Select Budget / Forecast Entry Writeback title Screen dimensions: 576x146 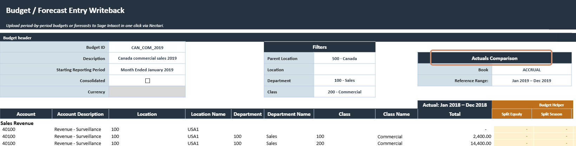(65, 11)
